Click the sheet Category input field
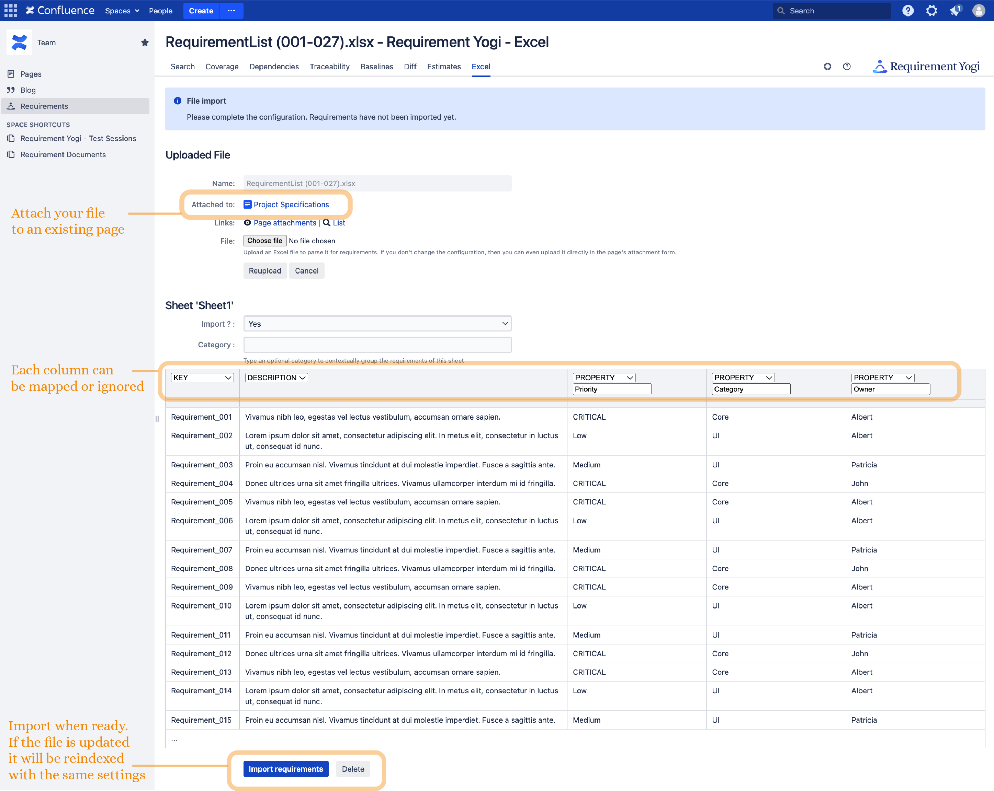The width and height of the screenshot is (994, 791). (x=377, y=345)
